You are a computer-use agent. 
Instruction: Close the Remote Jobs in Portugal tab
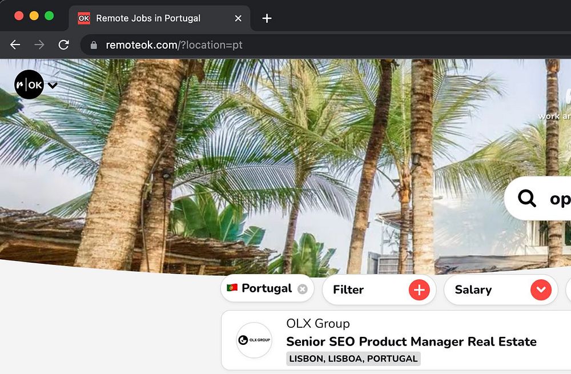[x=238, y=18]
